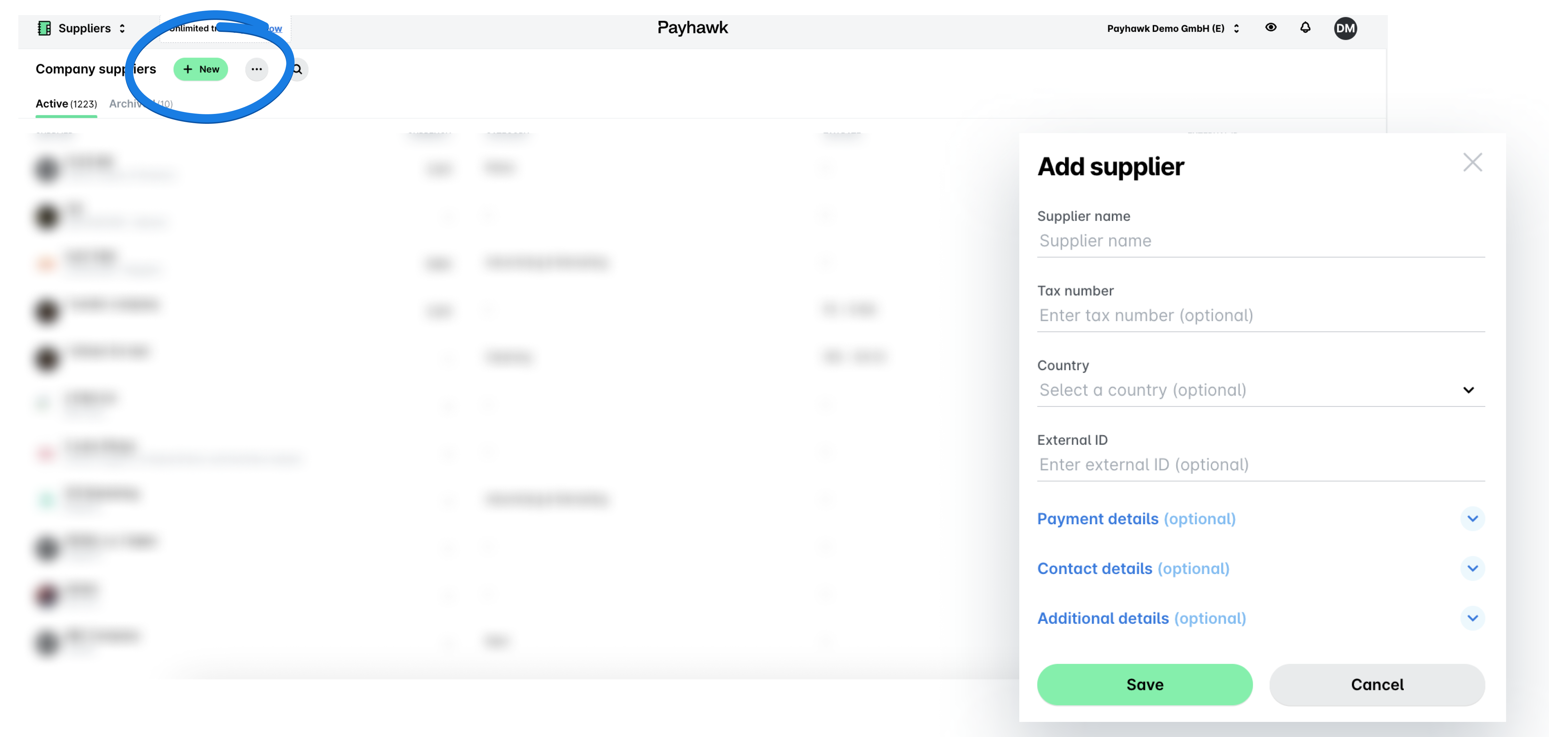Click the three-dot more options icon
The image size is (1549, 737).
point(257,70)
